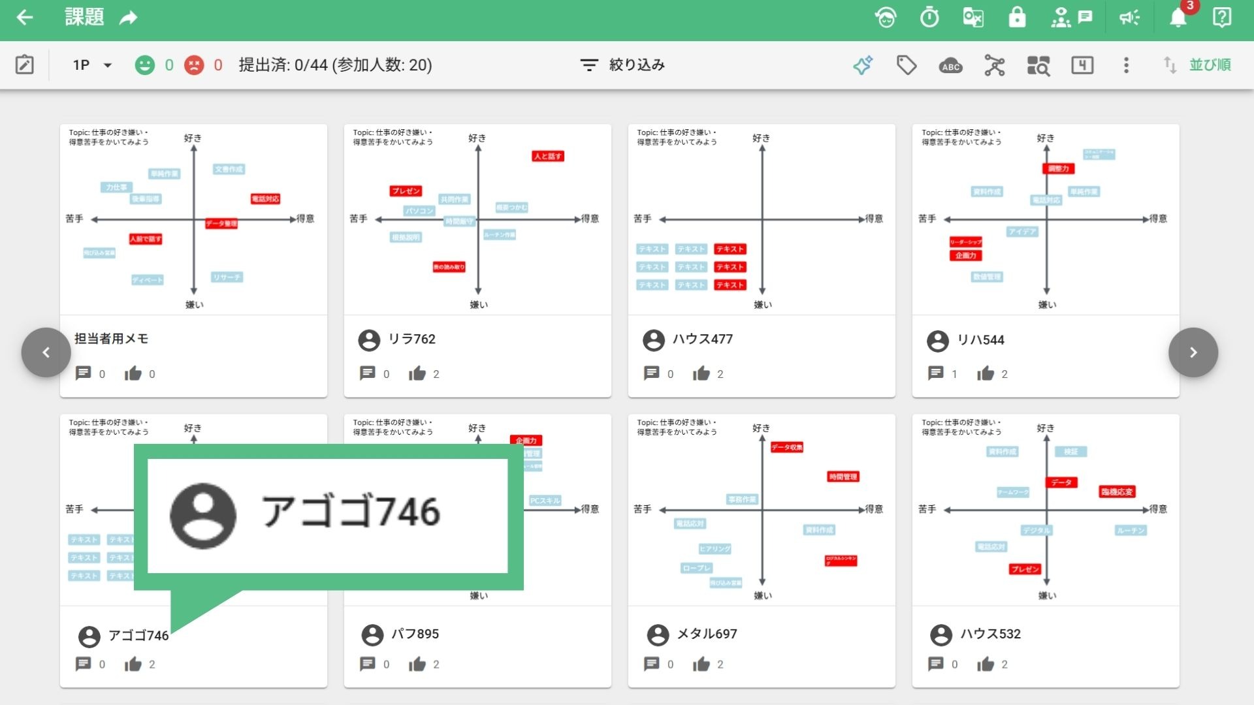Image resolution: width=1254 pixels, height=705 pixels.
Task: Click the green smiley face counter
Action: click(x=145, y=65)
